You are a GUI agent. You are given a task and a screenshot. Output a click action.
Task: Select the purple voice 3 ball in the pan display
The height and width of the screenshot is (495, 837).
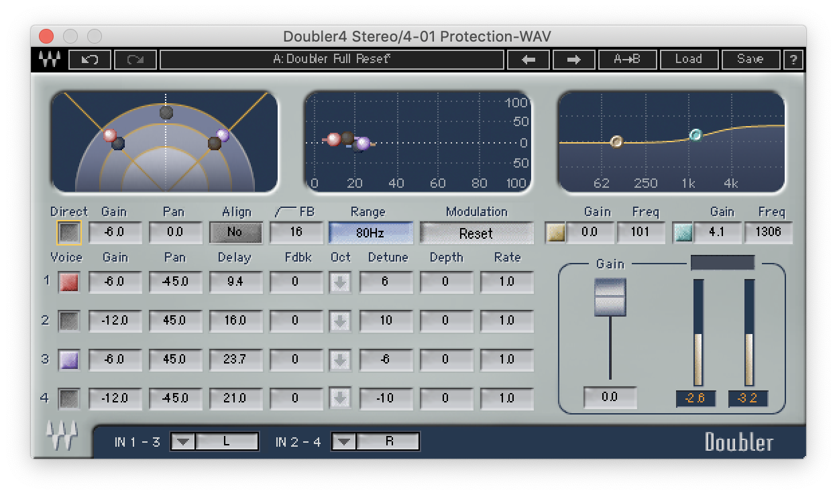point(223,135)
